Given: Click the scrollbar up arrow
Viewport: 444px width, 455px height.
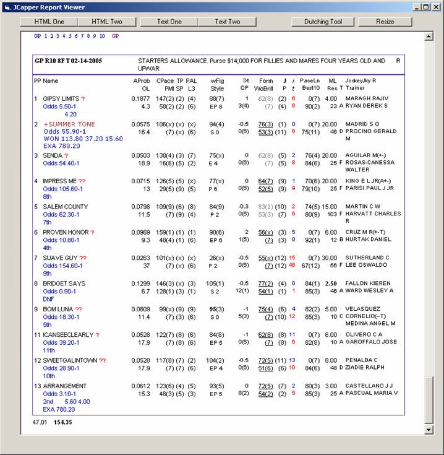Looking at the screenshot, I should 429,37.
